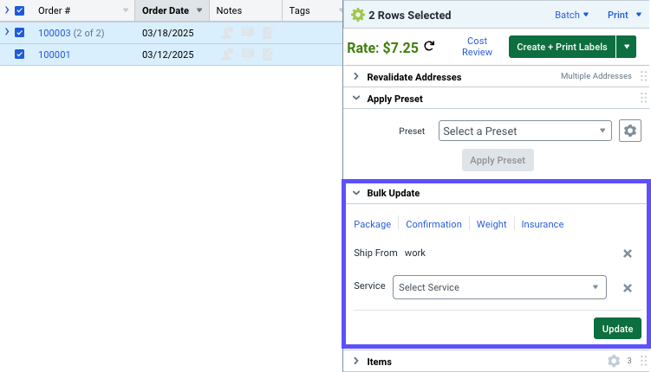Click the Update button

click(x=617, y=329)
